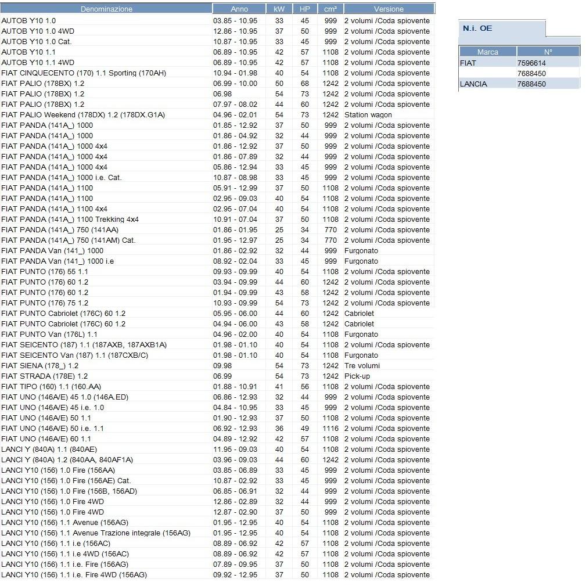Click year range 01.88 - 10.91
Image resolution: width=586 pixels, height=586 pixels.
point(235,387)
